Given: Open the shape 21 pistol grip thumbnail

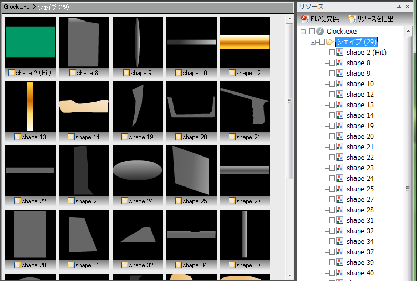Looking at the screenshot, I should [245, 107].
